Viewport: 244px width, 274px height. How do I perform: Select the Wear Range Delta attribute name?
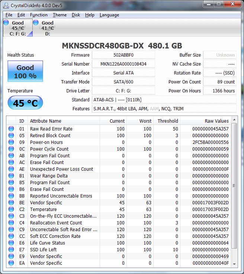coord(49,176)
